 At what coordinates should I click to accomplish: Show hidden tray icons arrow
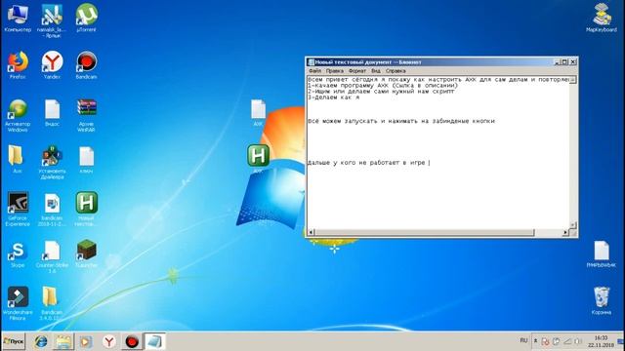click(x=536, y=341)
